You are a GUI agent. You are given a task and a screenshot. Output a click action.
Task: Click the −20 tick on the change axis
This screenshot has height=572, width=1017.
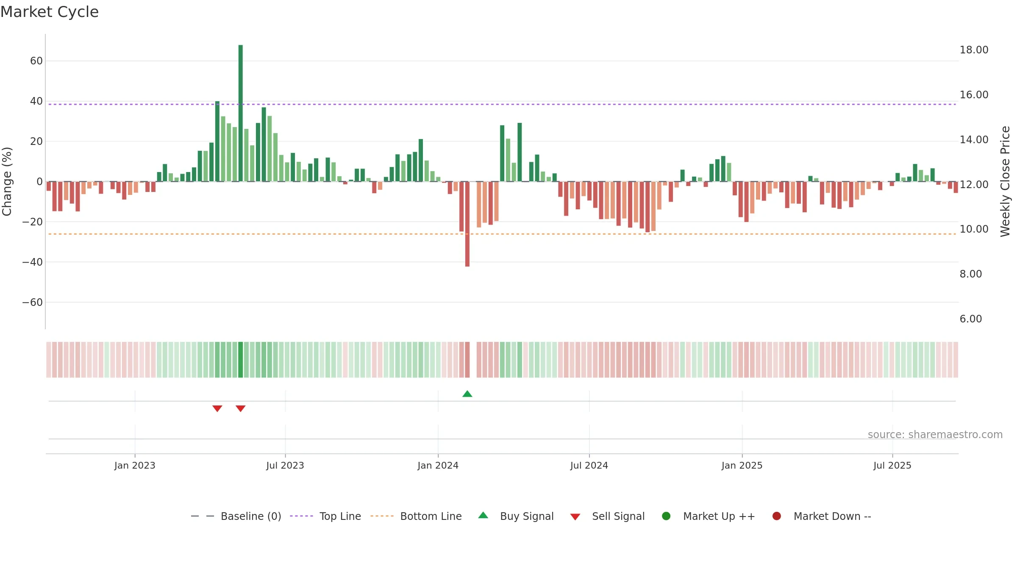pyautogui.click(x=33, y=222)
